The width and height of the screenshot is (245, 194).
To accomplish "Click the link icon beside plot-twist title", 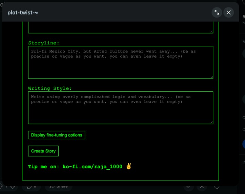I will pos(36,13).
